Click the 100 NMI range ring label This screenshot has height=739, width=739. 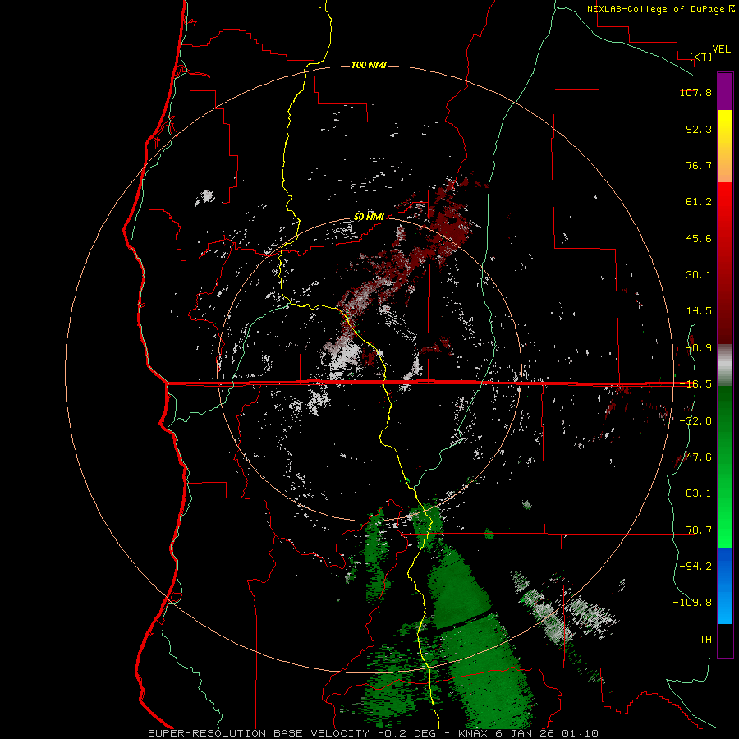pos(369,65)
